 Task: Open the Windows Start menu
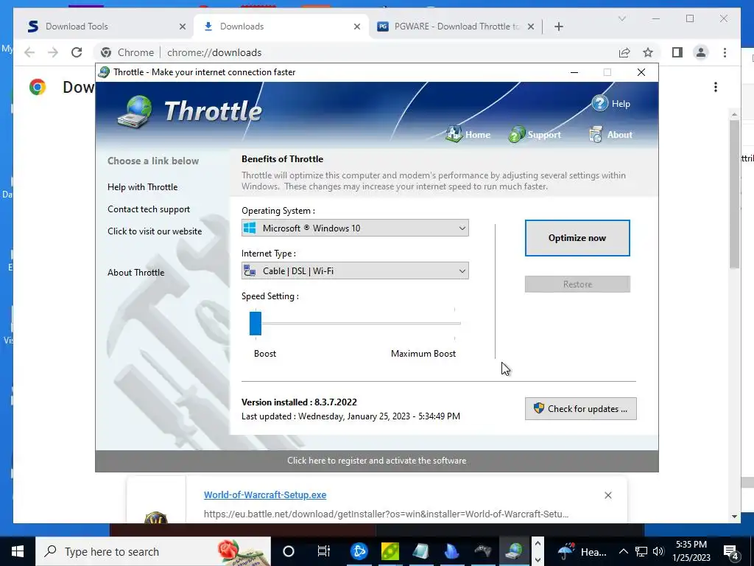click(x=18, y=551)
